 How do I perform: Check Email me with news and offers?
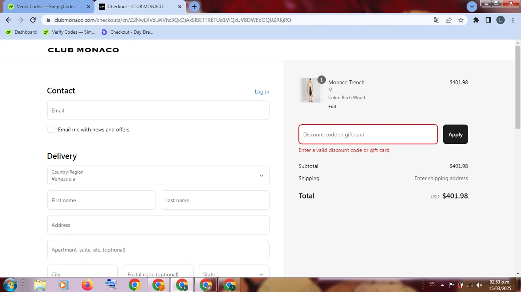tap(51, 129)
